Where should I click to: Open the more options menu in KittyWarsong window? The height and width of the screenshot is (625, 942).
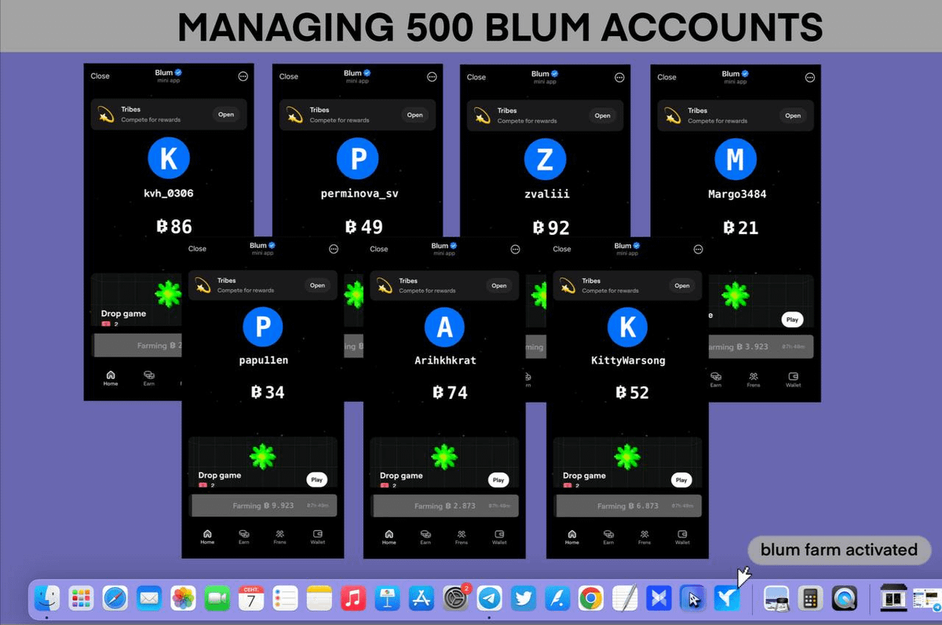pos(699,249)
